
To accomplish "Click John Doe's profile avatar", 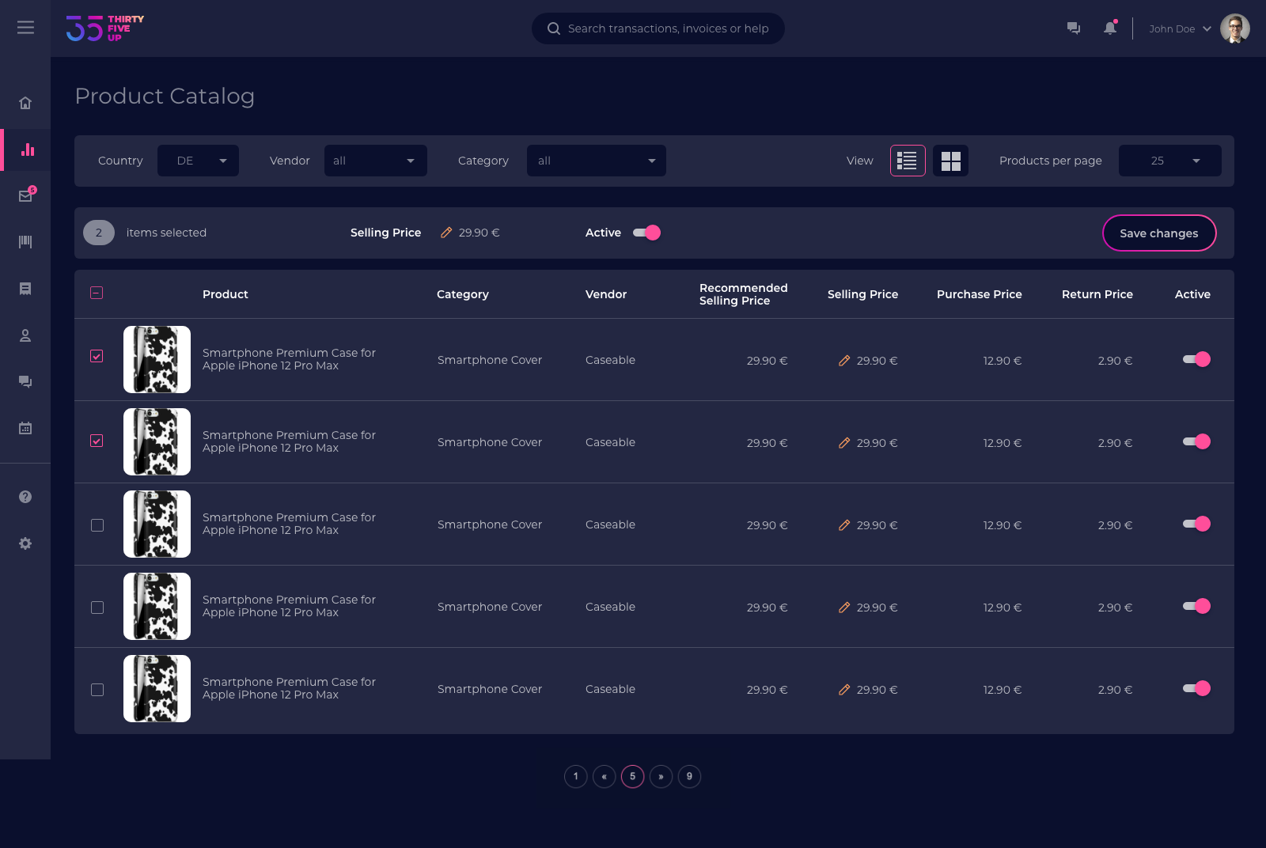I will 1235,28.
